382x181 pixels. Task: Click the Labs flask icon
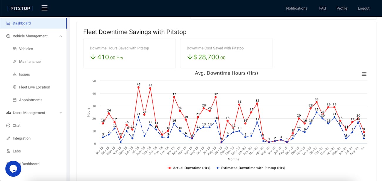click(8, 151)
